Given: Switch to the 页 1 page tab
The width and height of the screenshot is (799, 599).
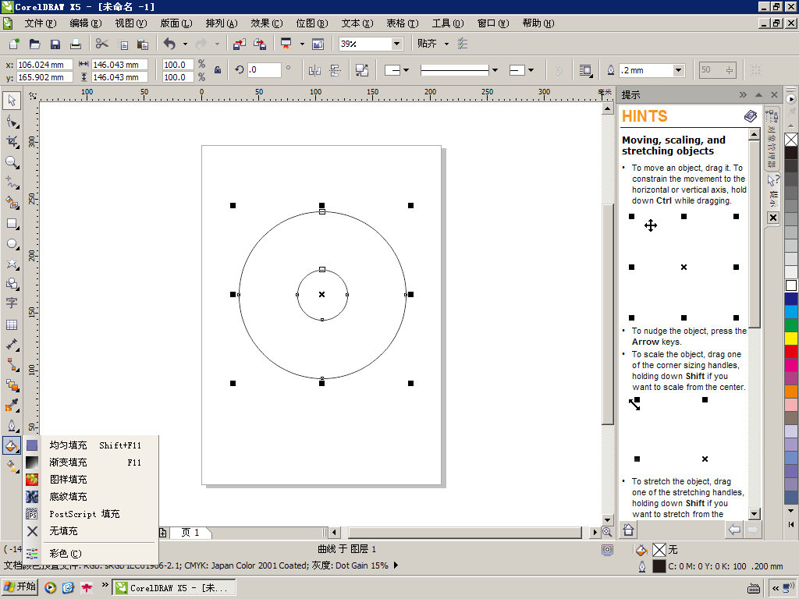Looking at the screenshot, I should (190, 533).
